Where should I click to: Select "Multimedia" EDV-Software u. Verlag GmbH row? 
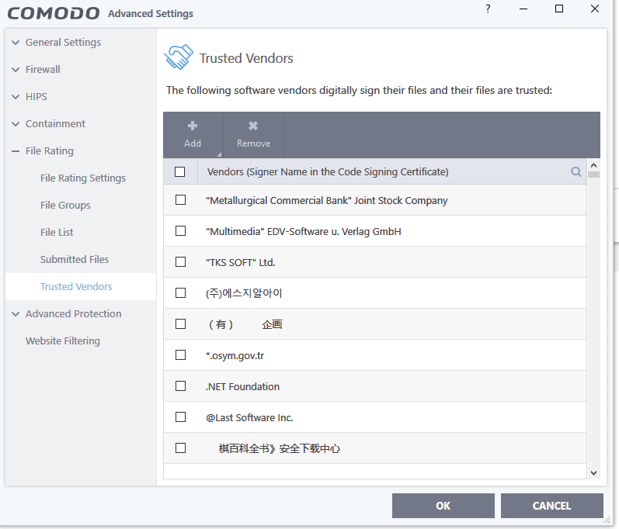[x=375, y=231]
